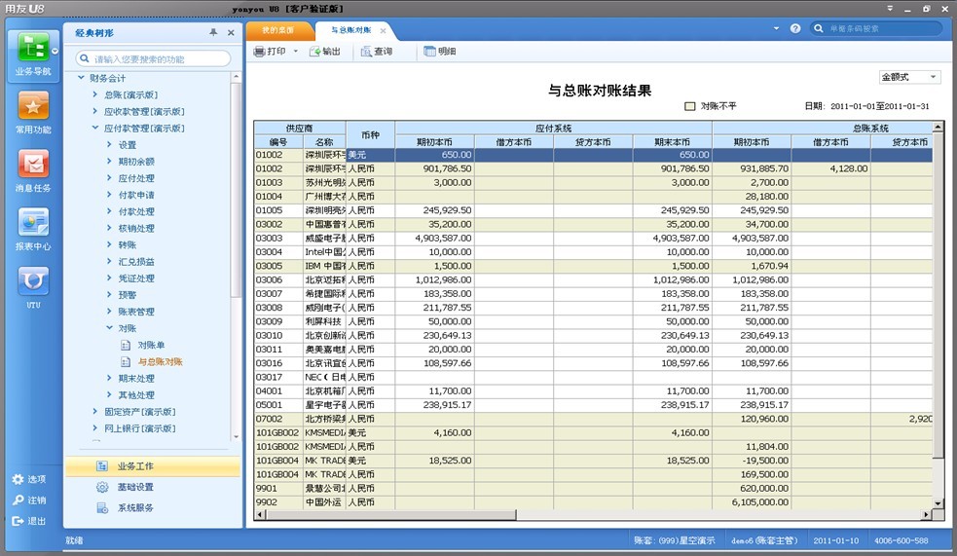Click the 账表管理 tree item
The width and height of the screenshot is (957, 556).
[x=136, y=312]
